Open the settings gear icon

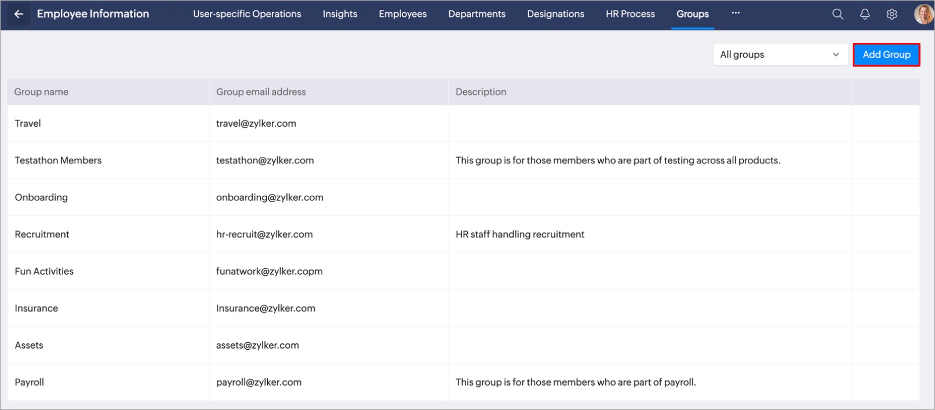892,14
